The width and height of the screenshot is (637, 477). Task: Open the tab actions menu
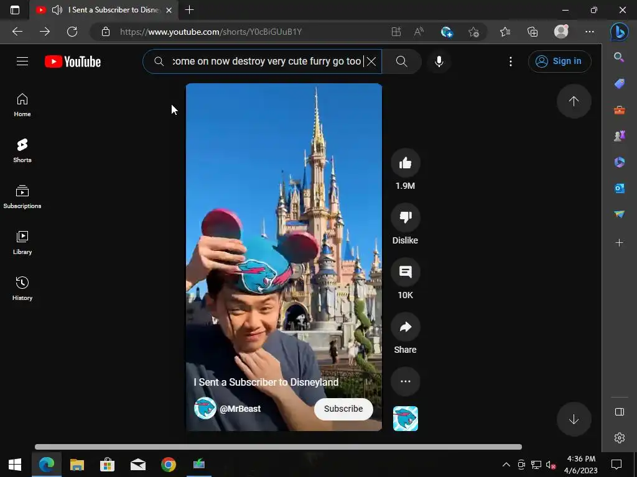point(15,10)
